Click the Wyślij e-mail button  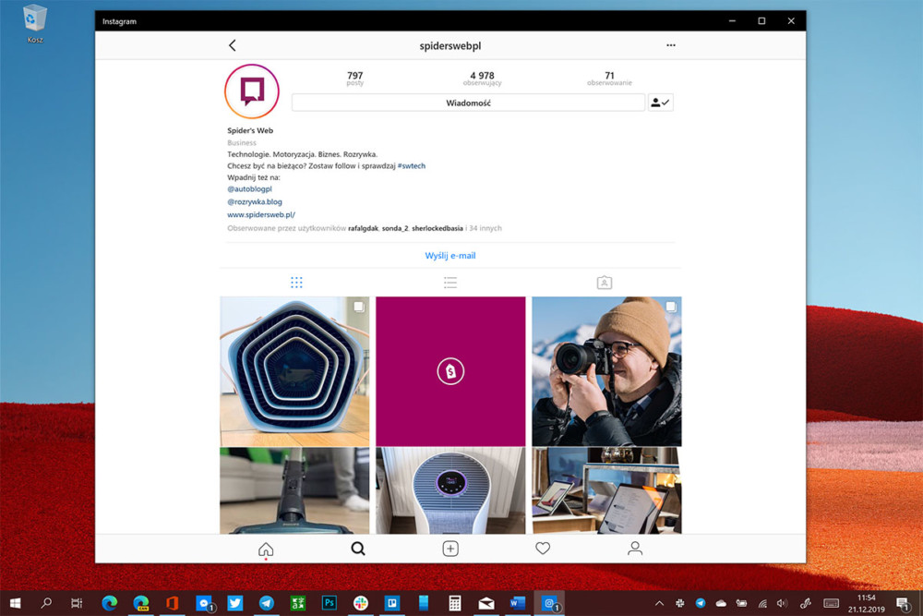tap(450, 256)
